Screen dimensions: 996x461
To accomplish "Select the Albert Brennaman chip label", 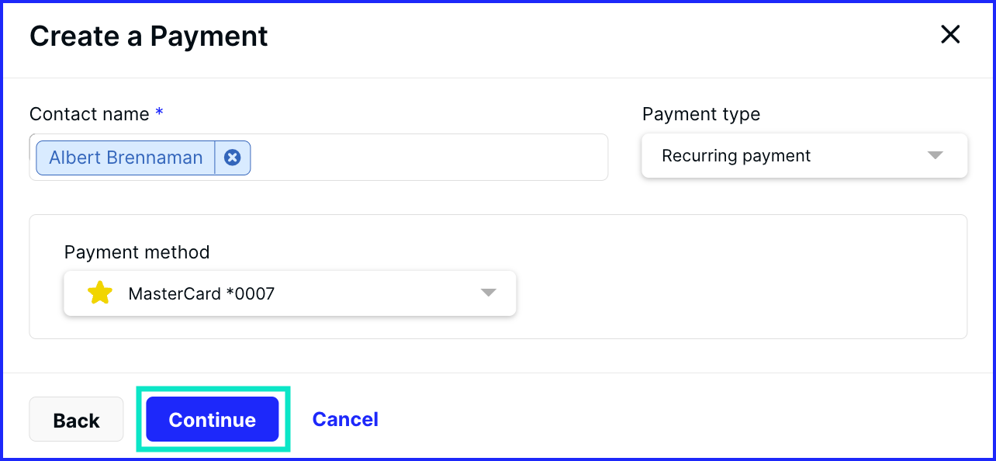I will (126, 158).
